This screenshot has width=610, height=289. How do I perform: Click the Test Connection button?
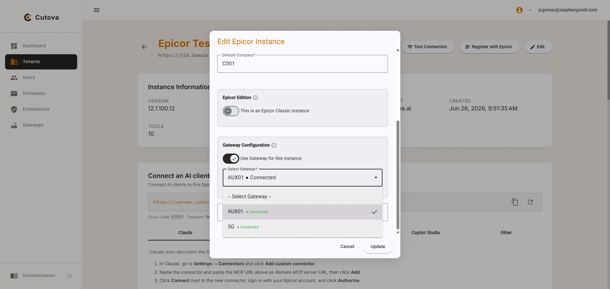[428, 47]
